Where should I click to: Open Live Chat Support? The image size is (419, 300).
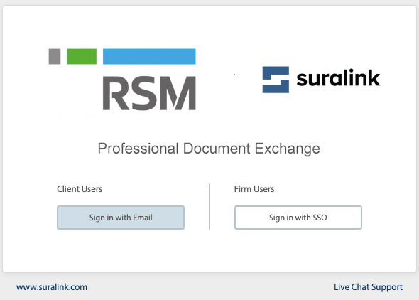point(368,287)
